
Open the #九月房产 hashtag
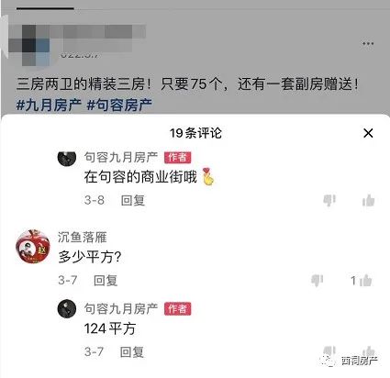coord(49,106)
